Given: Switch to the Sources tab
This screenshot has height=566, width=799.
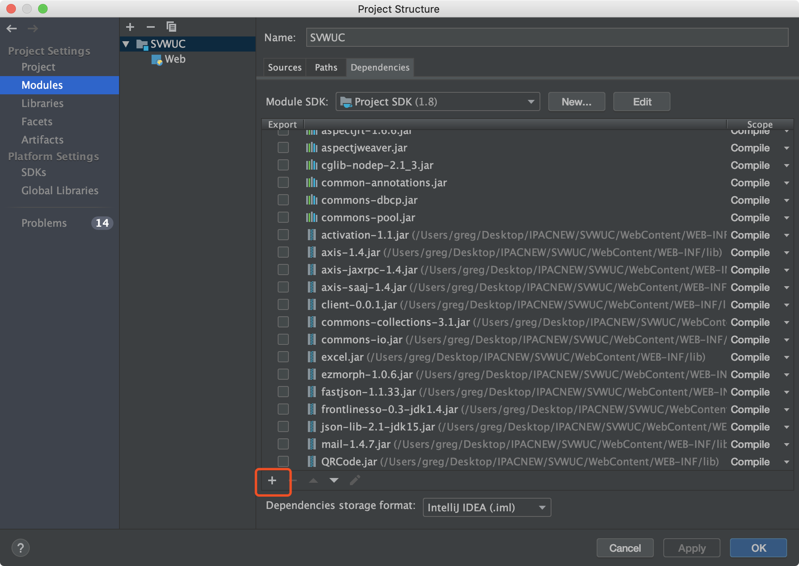Looking at the screenshot, I should [285, 67].
